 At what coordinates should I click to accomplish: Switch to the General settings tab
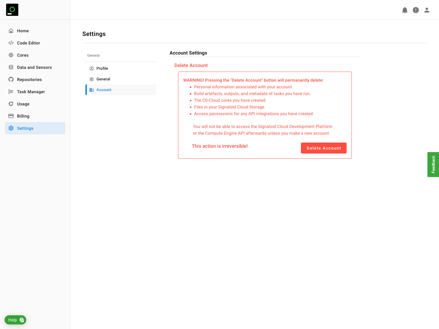point(103,79)
